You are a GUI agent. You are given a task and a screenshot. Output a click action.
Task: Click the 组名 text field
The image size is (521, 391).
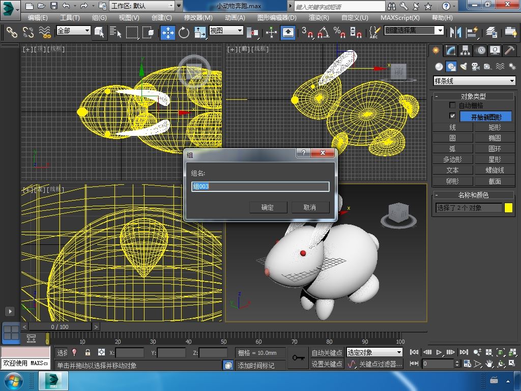(260, 186)
